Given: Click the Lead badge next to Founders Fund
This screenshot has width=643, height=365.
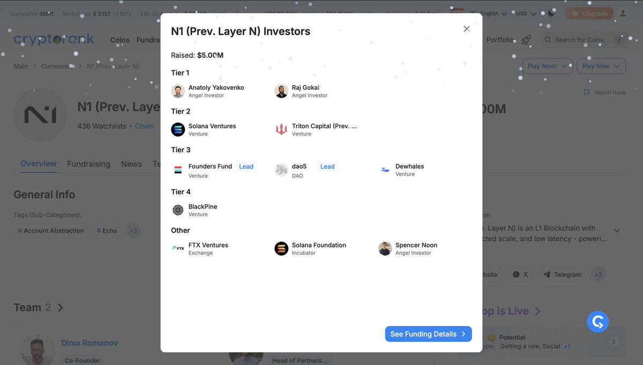Looking at the screenshot, I should pyautogui.click(x=246, y=167).
